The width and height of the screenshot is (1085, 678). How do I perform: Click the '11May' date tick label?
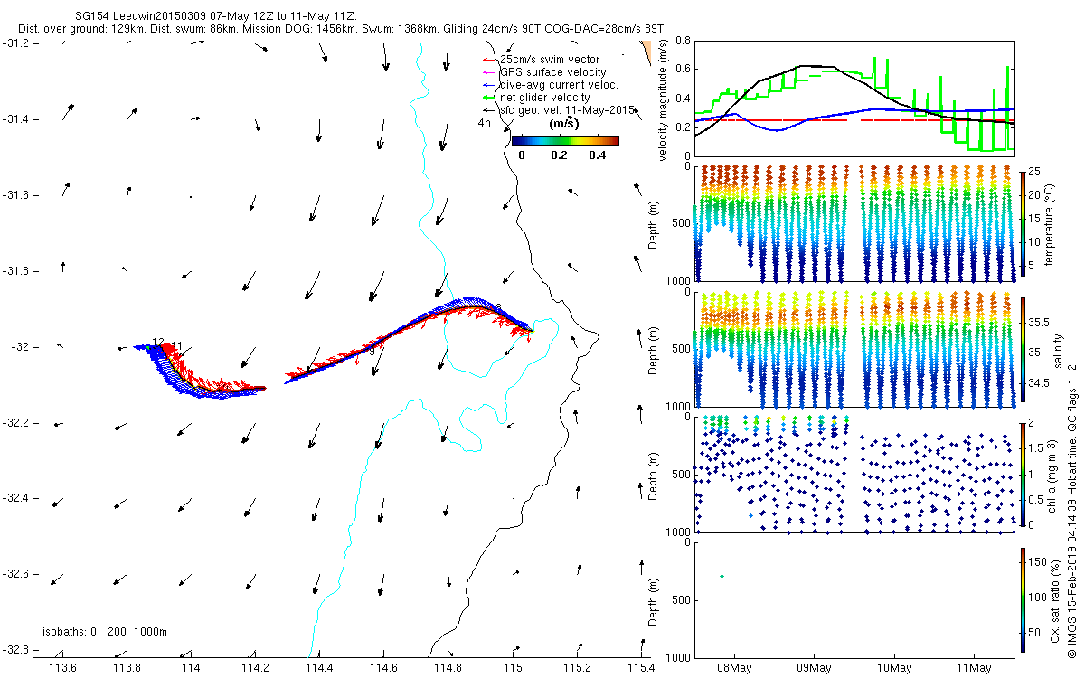click(x=975, y=668)
